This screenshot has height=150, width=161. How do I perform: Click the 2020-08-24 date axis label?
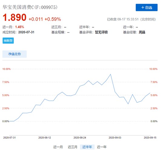80,138
